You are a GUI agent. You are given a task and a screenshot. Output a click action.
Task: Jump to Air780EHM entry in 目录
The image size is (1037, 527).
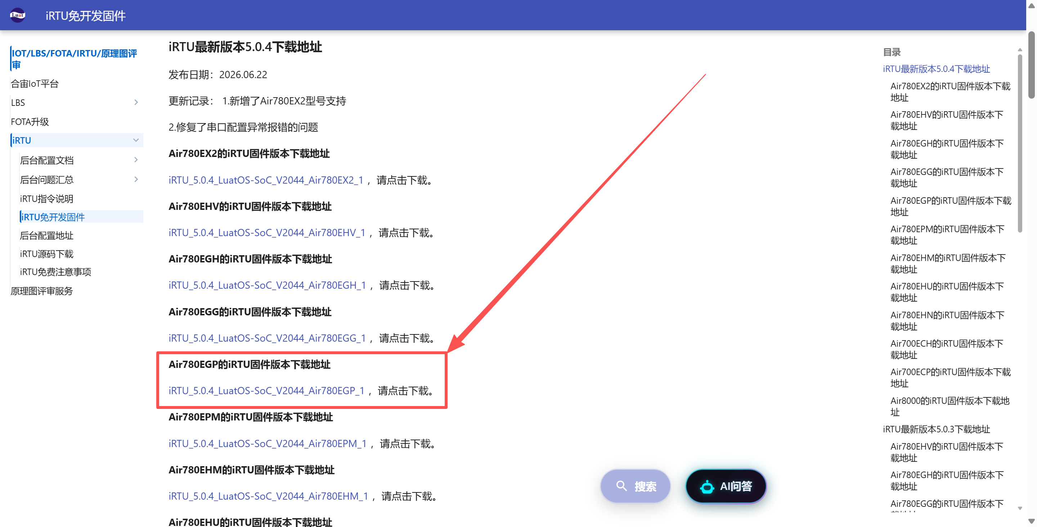948,263
